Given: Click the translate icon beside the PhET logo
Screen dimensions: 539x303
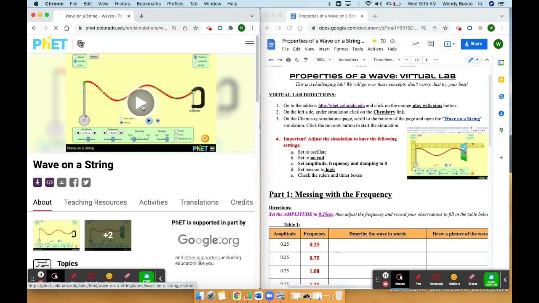Looking at the screenshot, I should pos(81,44).
